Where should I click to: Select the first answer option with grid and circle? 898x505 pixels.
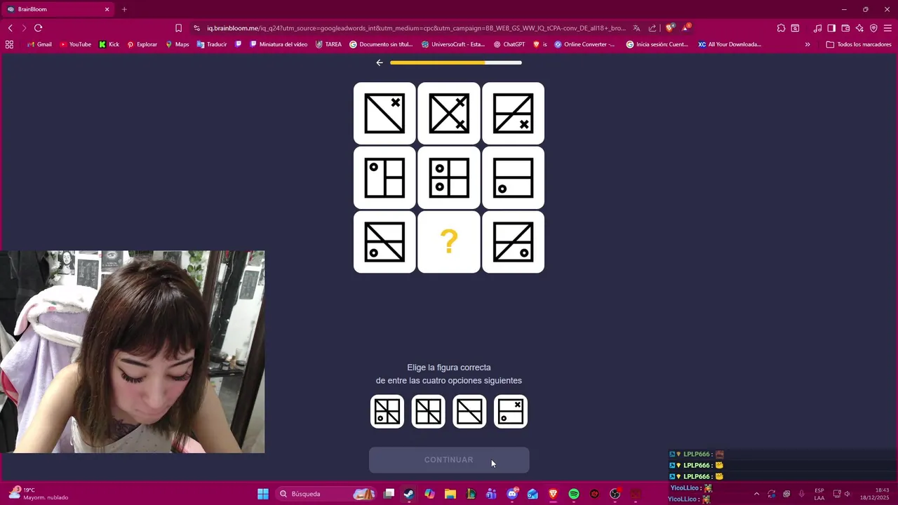tap(387, 412)
